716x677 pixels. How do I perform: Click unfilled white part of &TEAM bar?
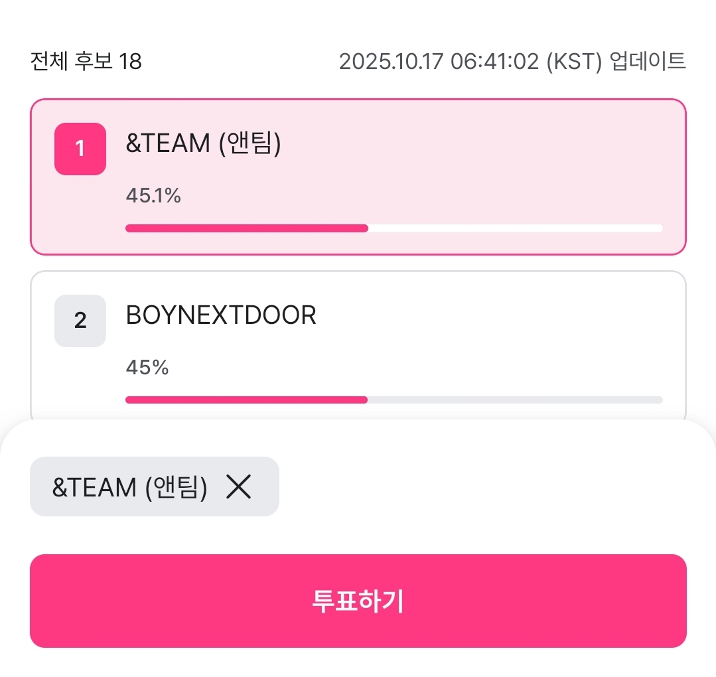(515, 228)
